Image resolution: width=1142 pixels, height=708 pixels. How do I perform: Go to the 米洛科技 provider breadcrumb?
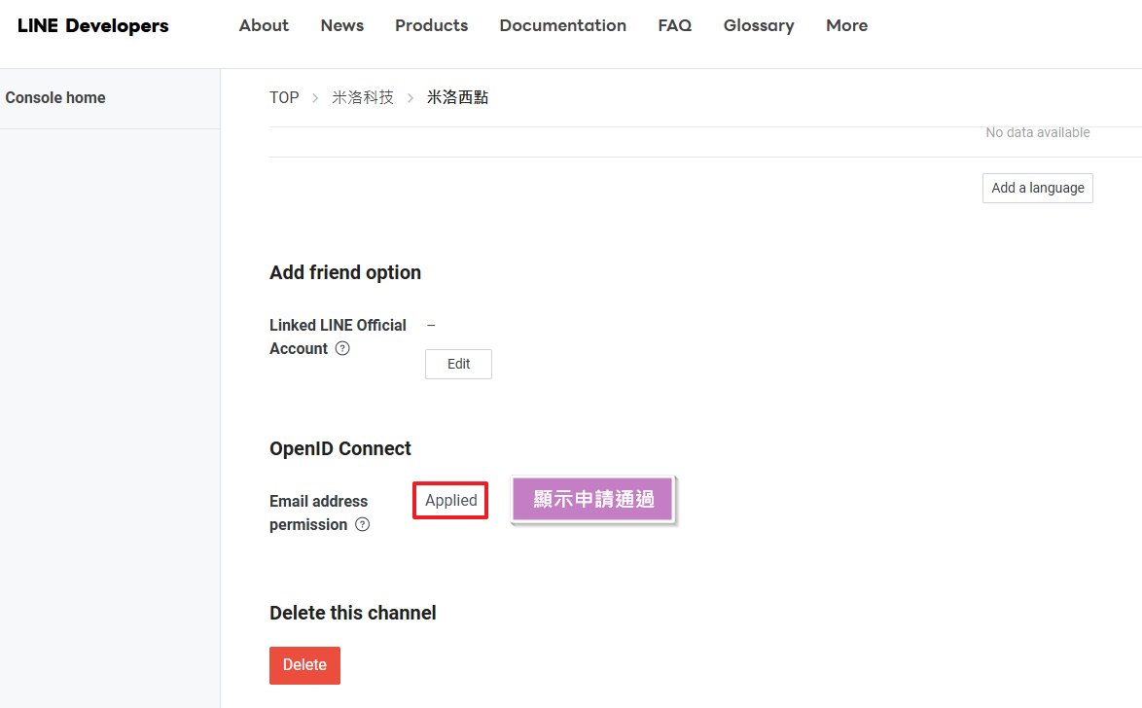pos(363,97)
